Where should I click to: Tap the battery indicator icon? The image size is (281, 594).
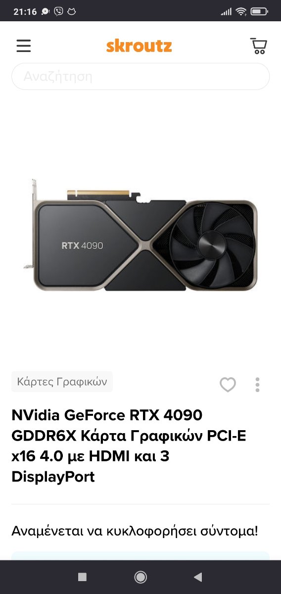[x=259, y=11]
